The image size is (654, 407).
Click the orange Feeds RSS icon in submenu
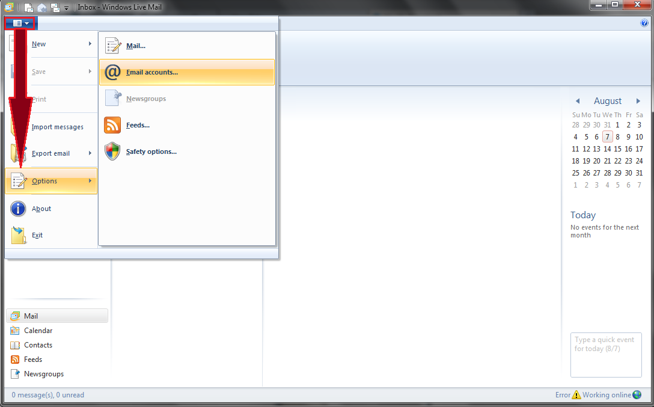click(112, 125)
